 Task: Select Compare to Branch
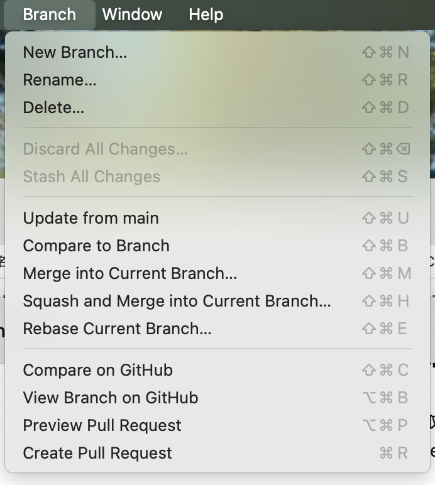pyautogui.click(x=217, y=246)
